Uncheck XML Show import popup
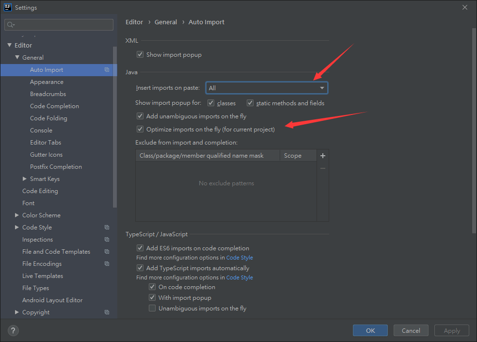The width and height of the screenshot is (477, 342). (x=140, y=55)
